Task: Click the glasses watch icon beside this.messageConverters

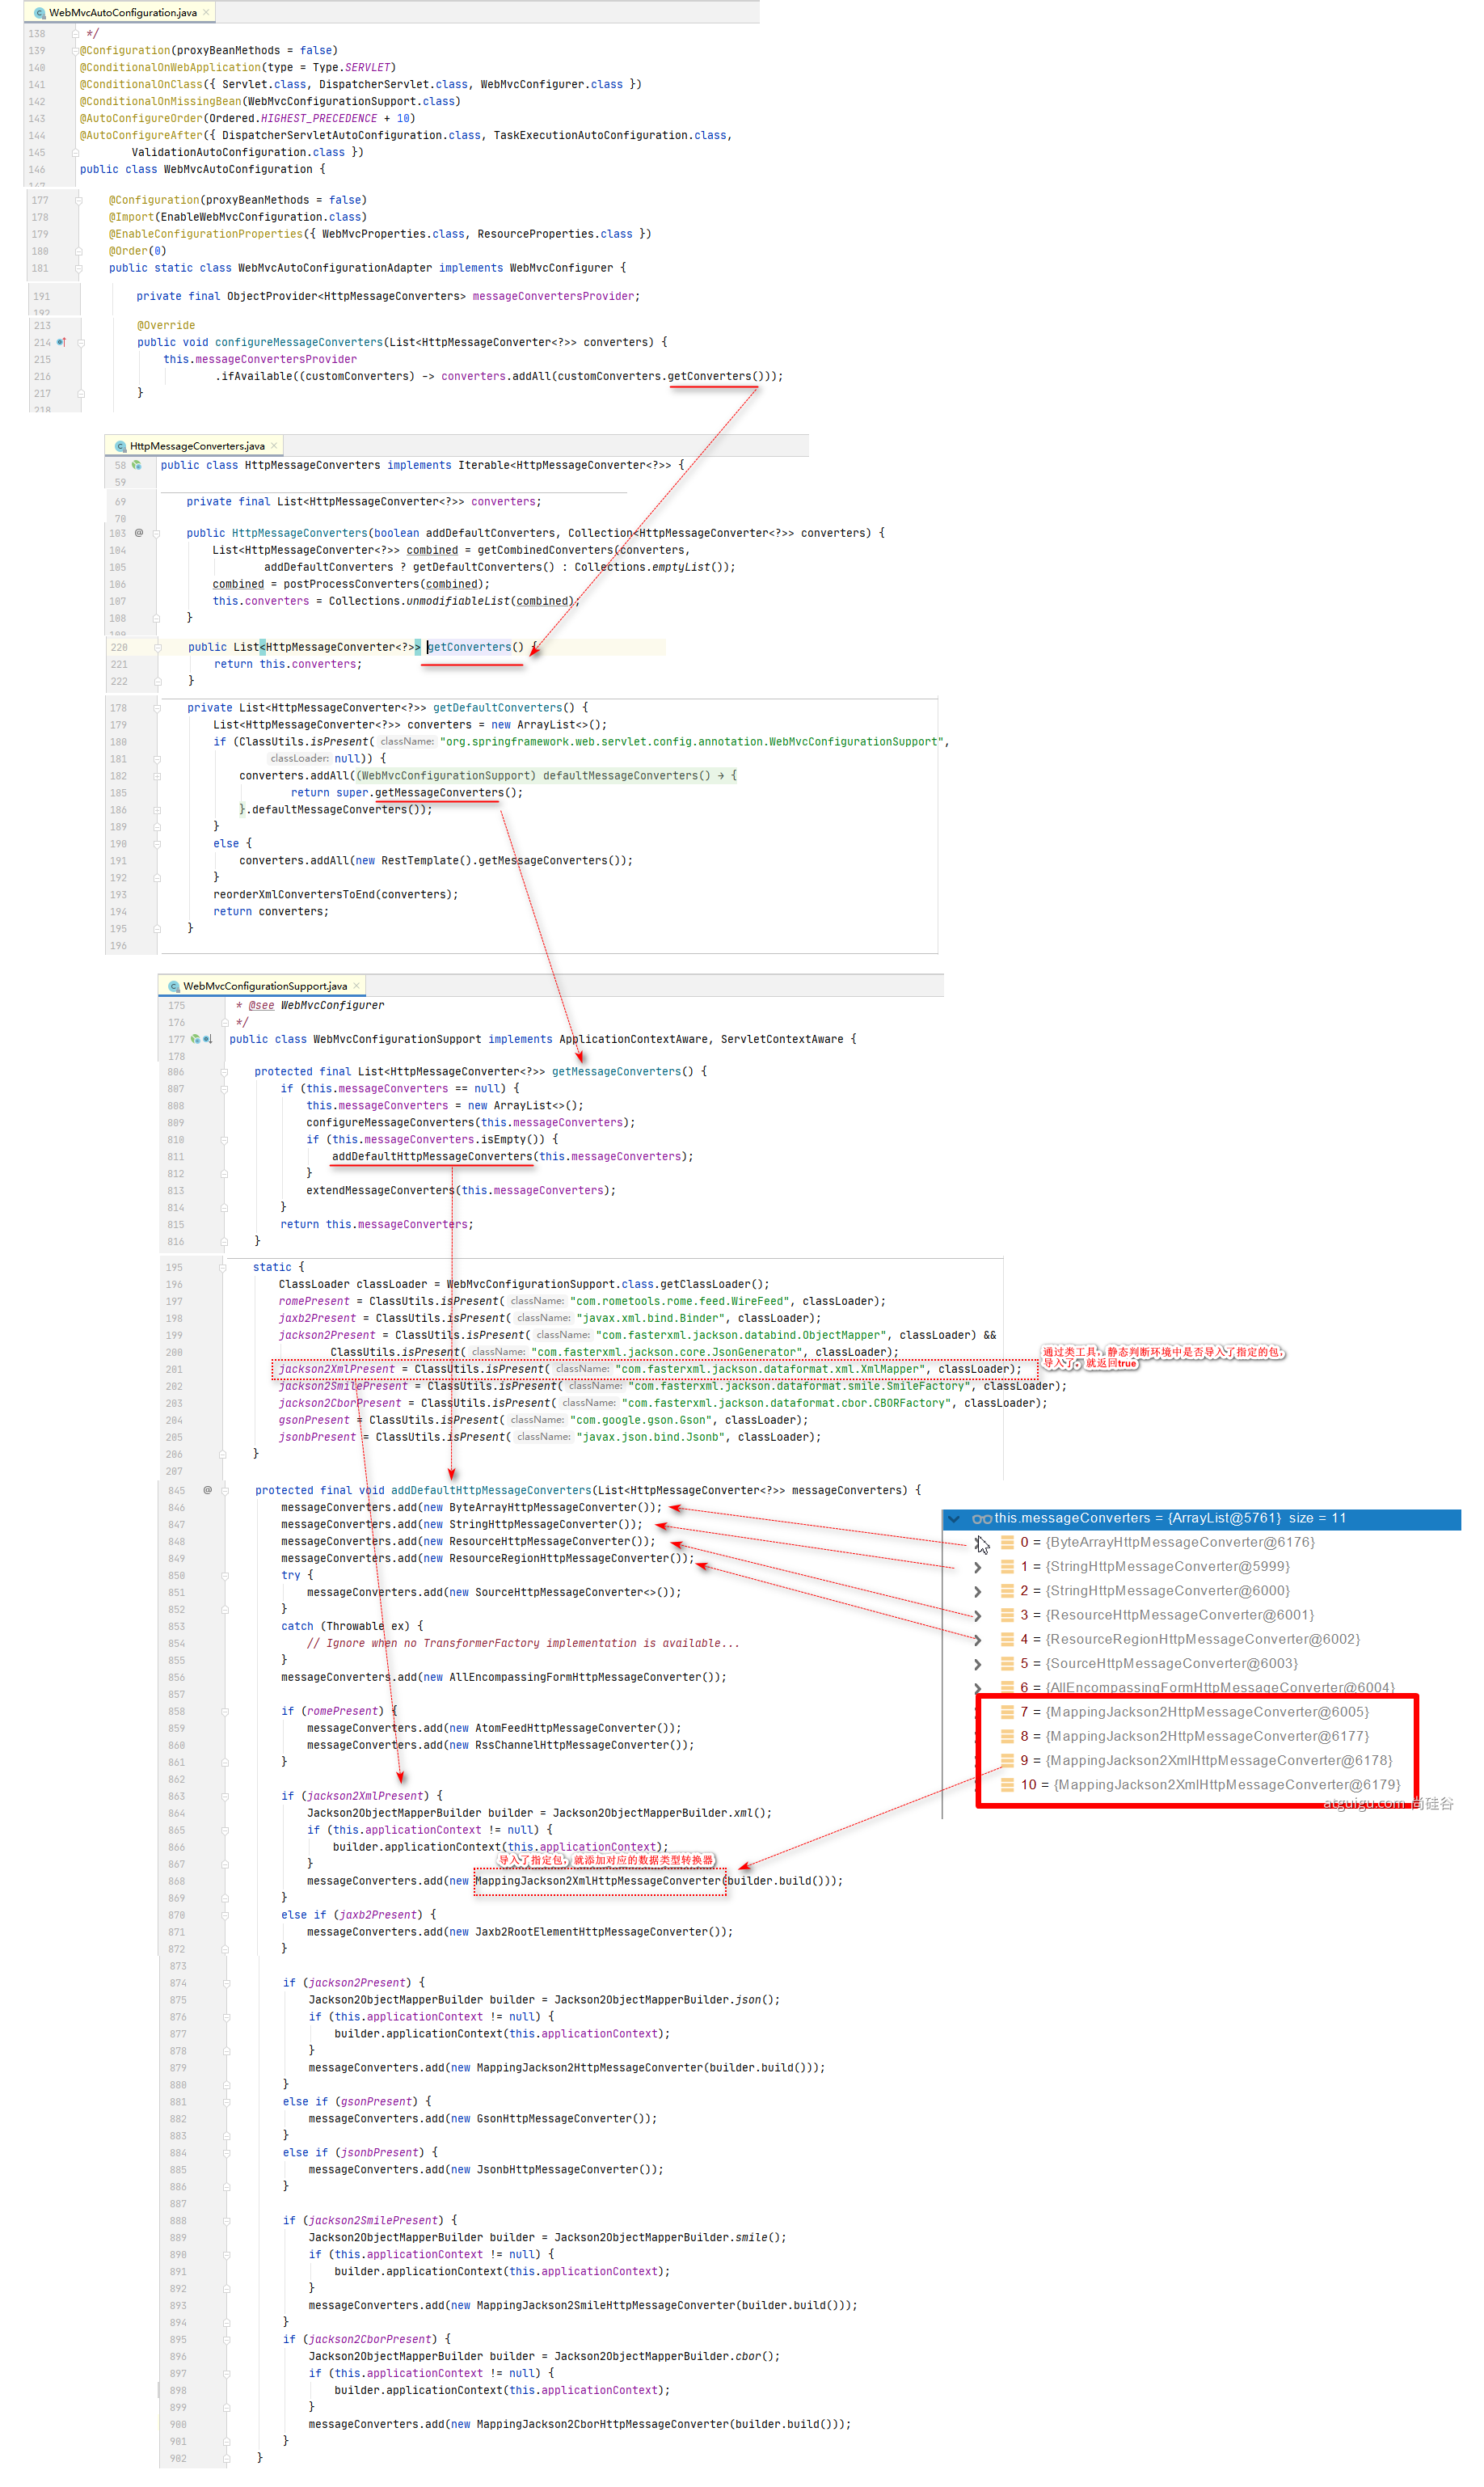Action: (x=982, y=1519)
